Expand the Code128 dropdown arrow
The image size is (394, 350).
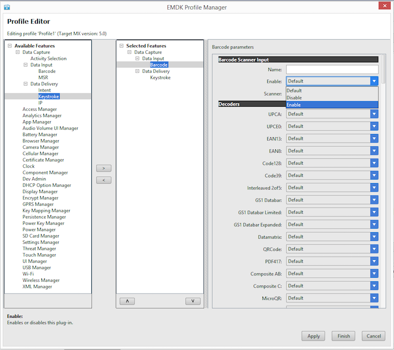point(374,163)
